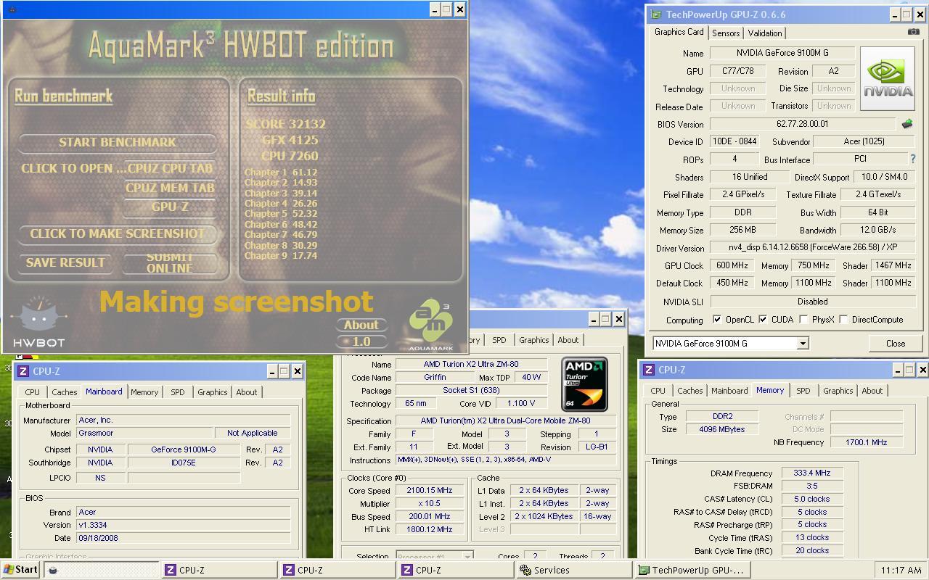Click the AMD Turion logo in CPU-Z

585,384
